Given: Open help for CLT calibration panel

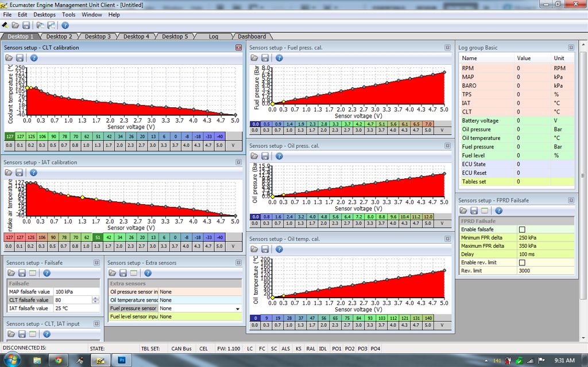Looking at the screenshot, I should coord(34,58).
